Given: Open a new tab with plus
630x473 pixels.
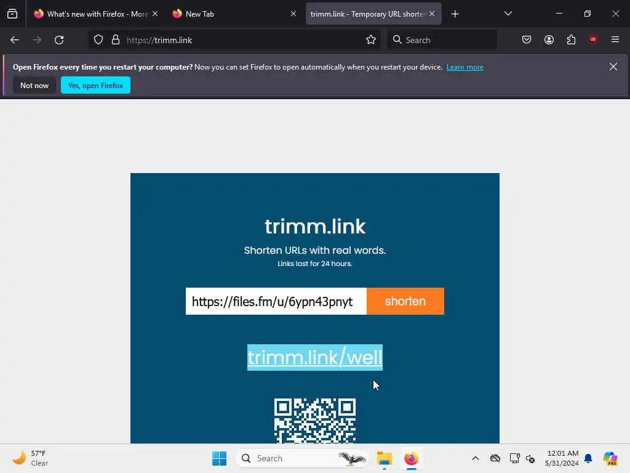Looking at the screenshot, I should coord(455,14).
